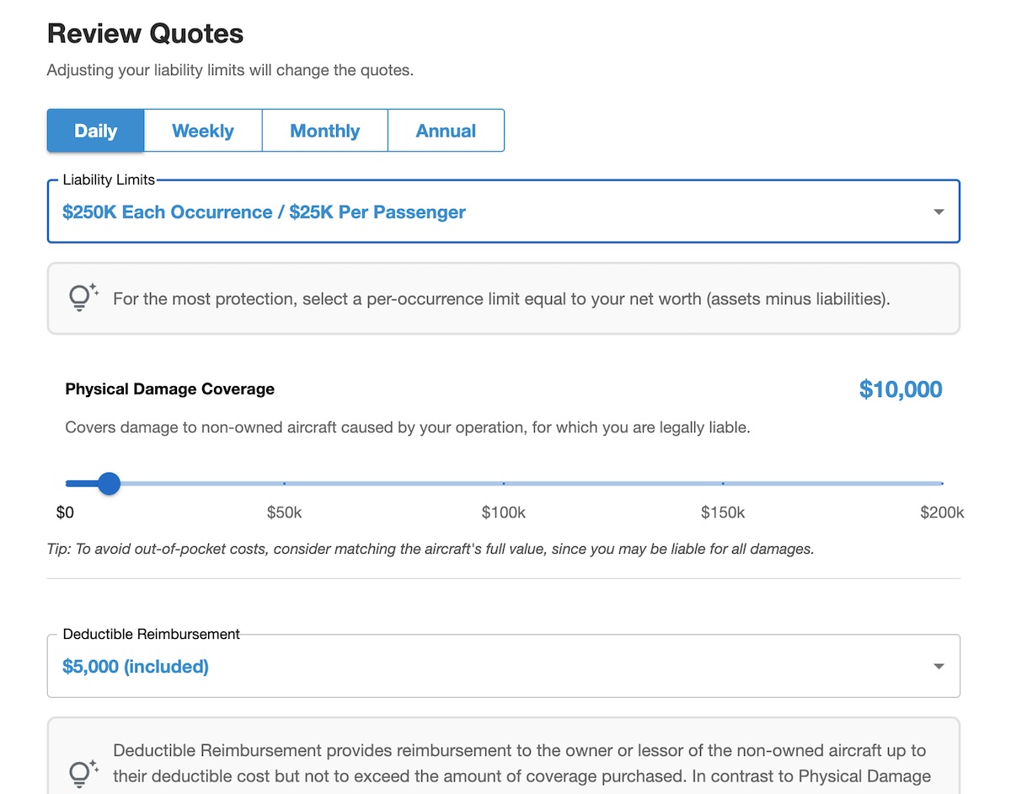The image size is (1011, 794).
Task: Set slider to the $50k tick mark
Action: coord(285,483)
